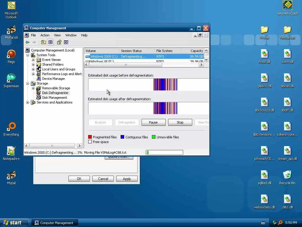
Task: Open Notepad++ desktop shortcut
Action: point(12,153)
